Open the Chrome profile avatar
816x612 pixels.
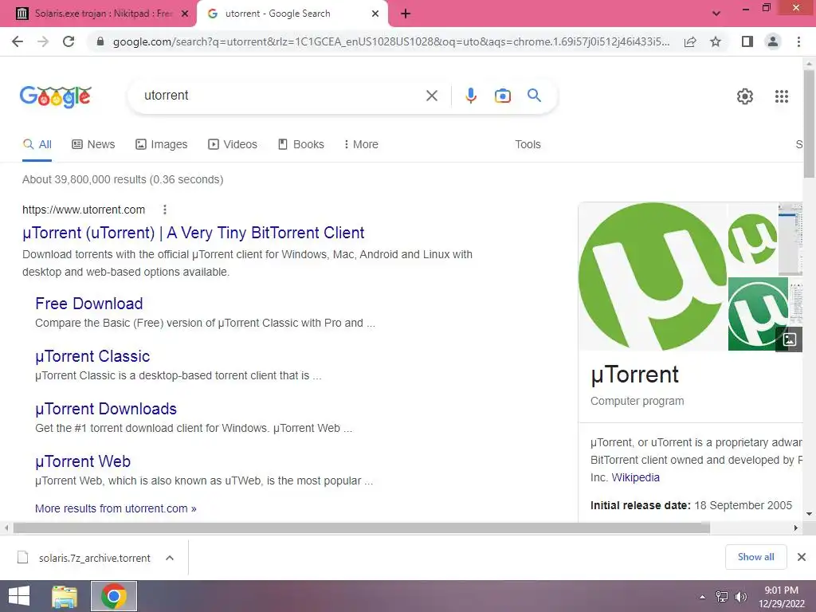[773, 41]
